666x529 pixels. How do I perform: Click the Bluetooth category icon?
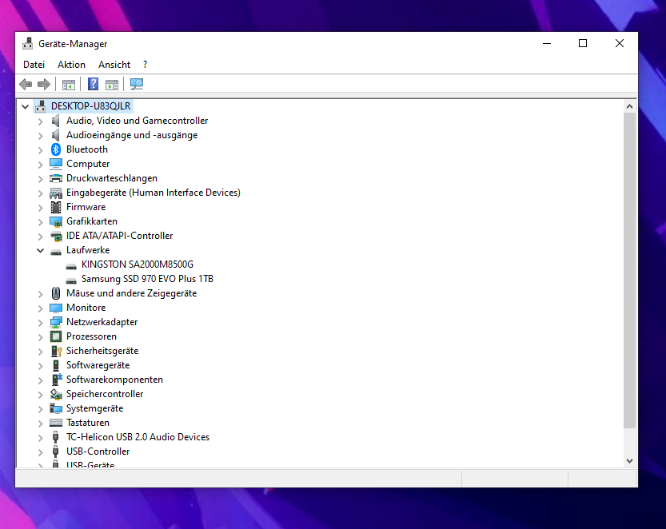(x=56, y=149)
